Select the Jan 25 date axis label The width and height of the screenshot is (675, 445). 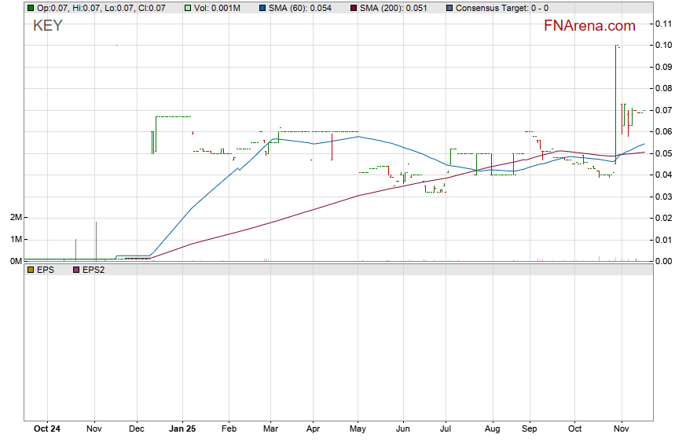[182, 429]
